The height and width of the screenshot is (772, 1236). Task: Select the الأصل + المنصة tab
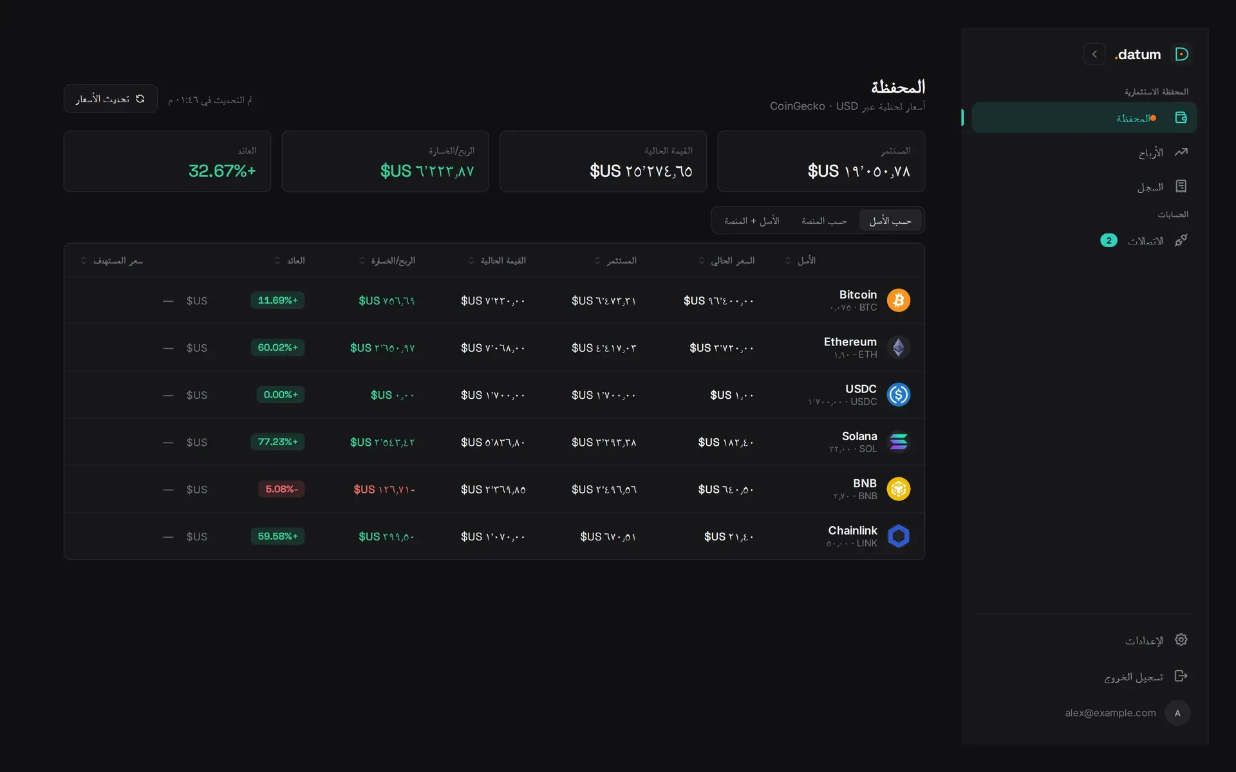[751, 221]
